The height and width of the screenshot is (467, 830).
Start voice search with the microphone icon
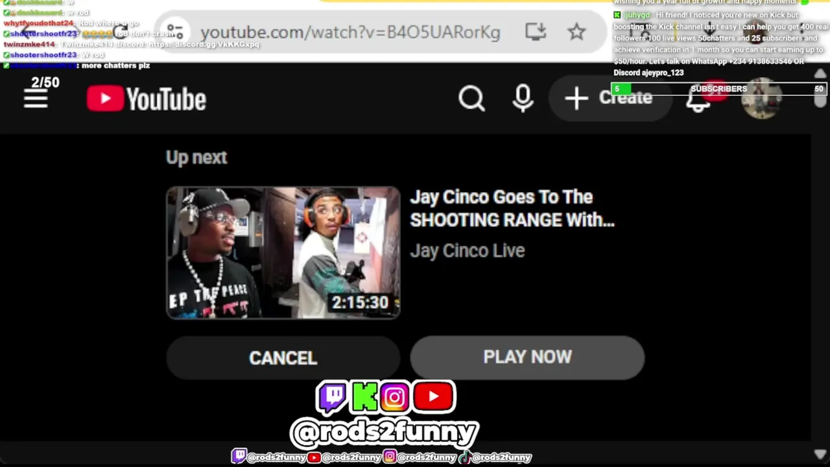tap(523, 99)
